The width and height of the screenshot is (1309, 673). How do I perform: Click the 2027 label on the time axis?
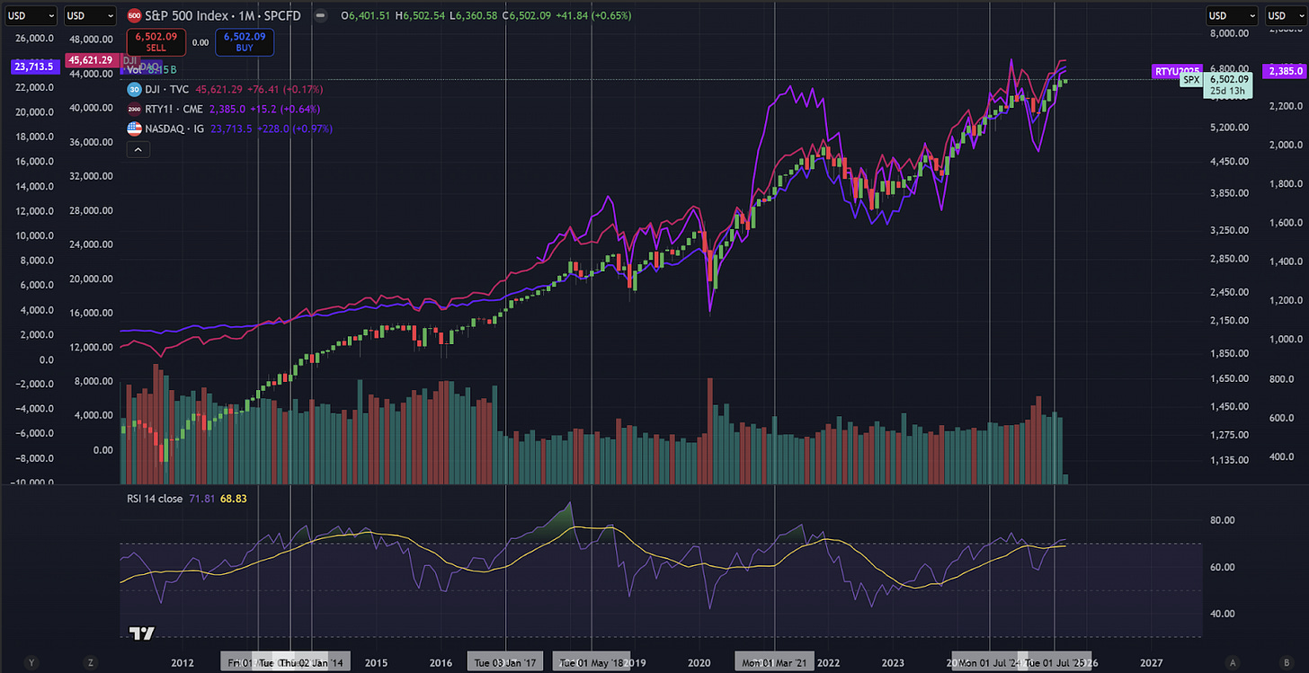[x=1152, y=663]
